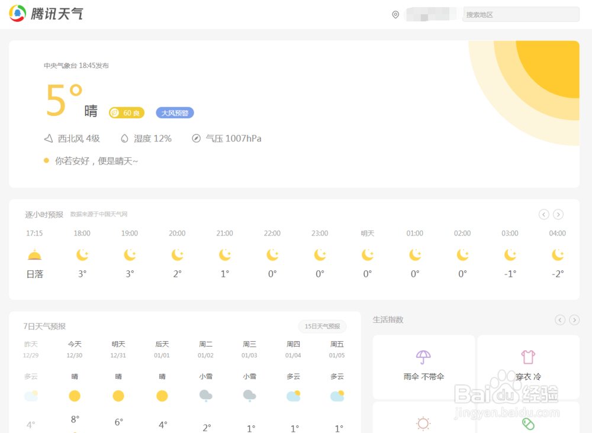Viewport: 592px width, 433px height.
Task: Click the 你若安好，便是晴天~ tip text
Action: tap(96, 161)
